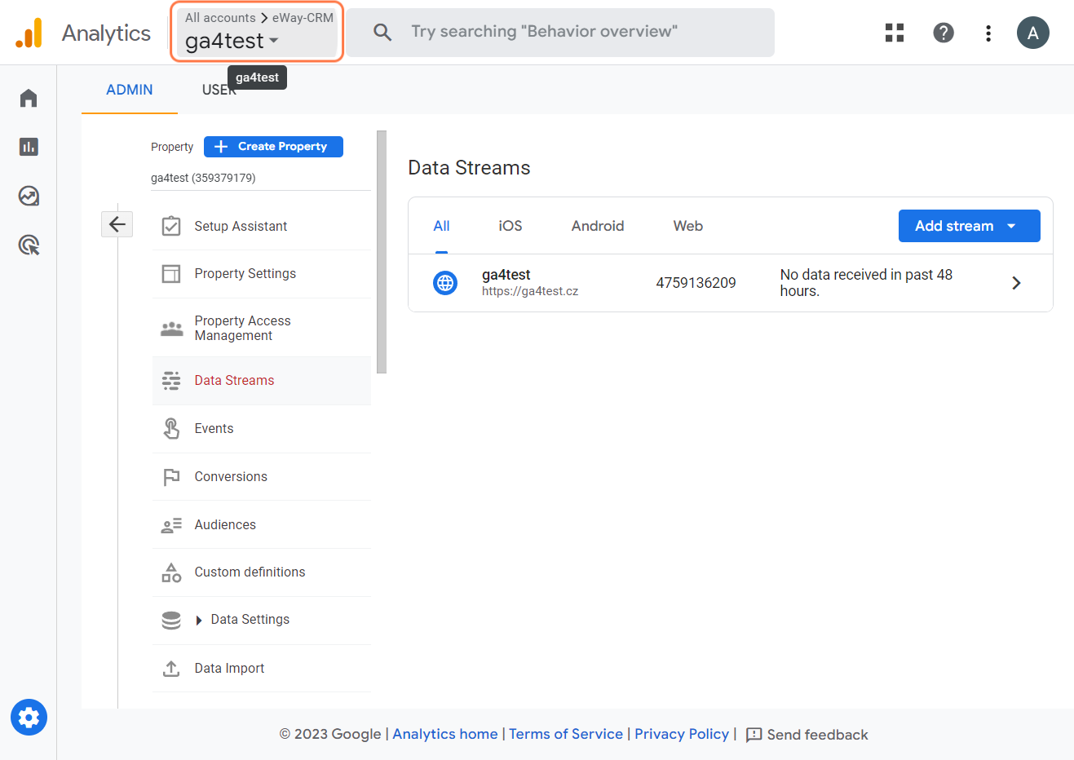Click the Audiences person-list icon
This screenshot has width=1074, height=760.
(171, 526)
